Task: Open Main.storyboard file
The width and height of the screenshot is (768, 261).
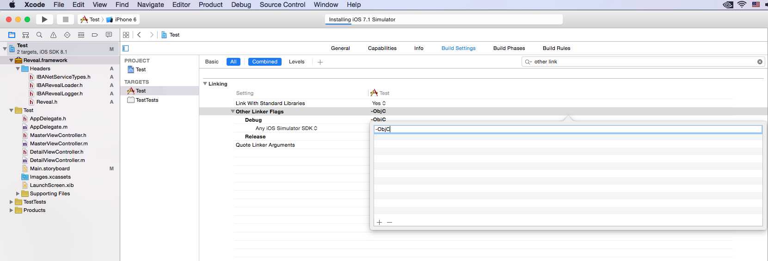Action: (x=49, y=168)
